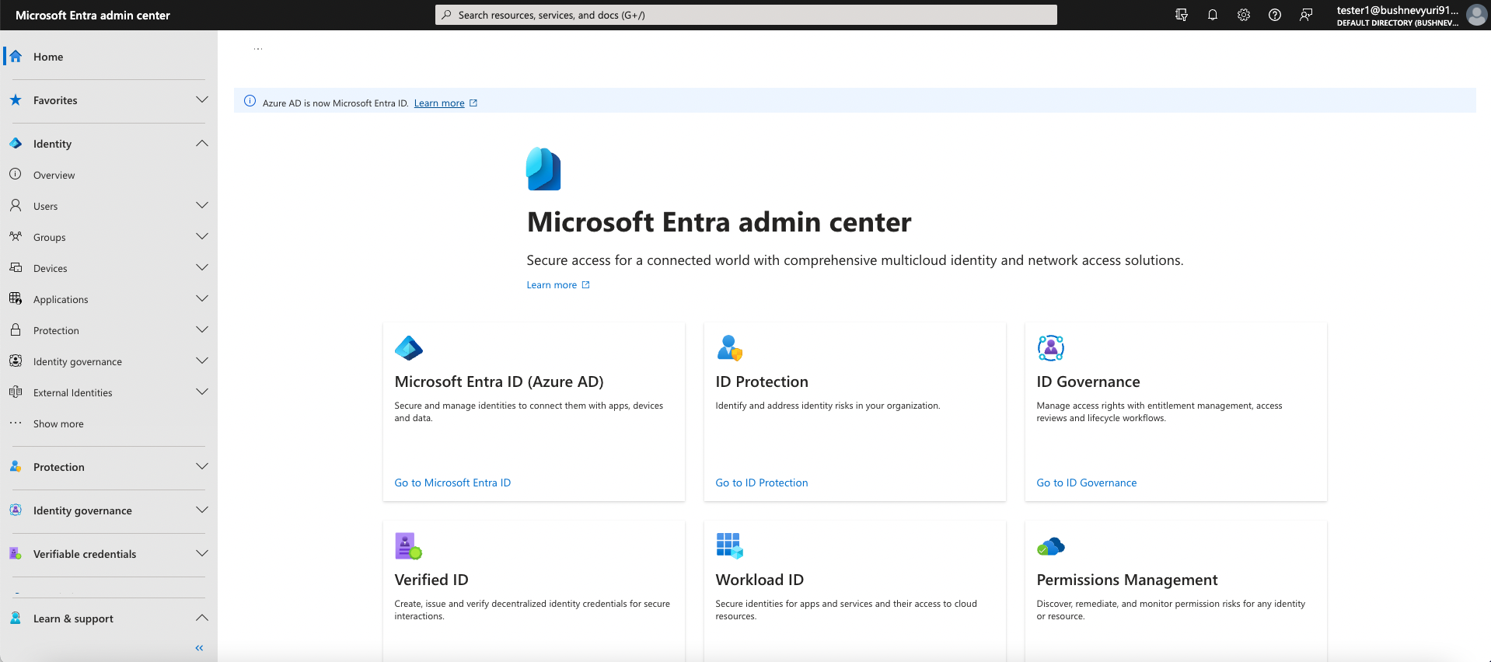Click the ID Protection card icon
This screenshot has height=662, width=1491.
point(729,348)
